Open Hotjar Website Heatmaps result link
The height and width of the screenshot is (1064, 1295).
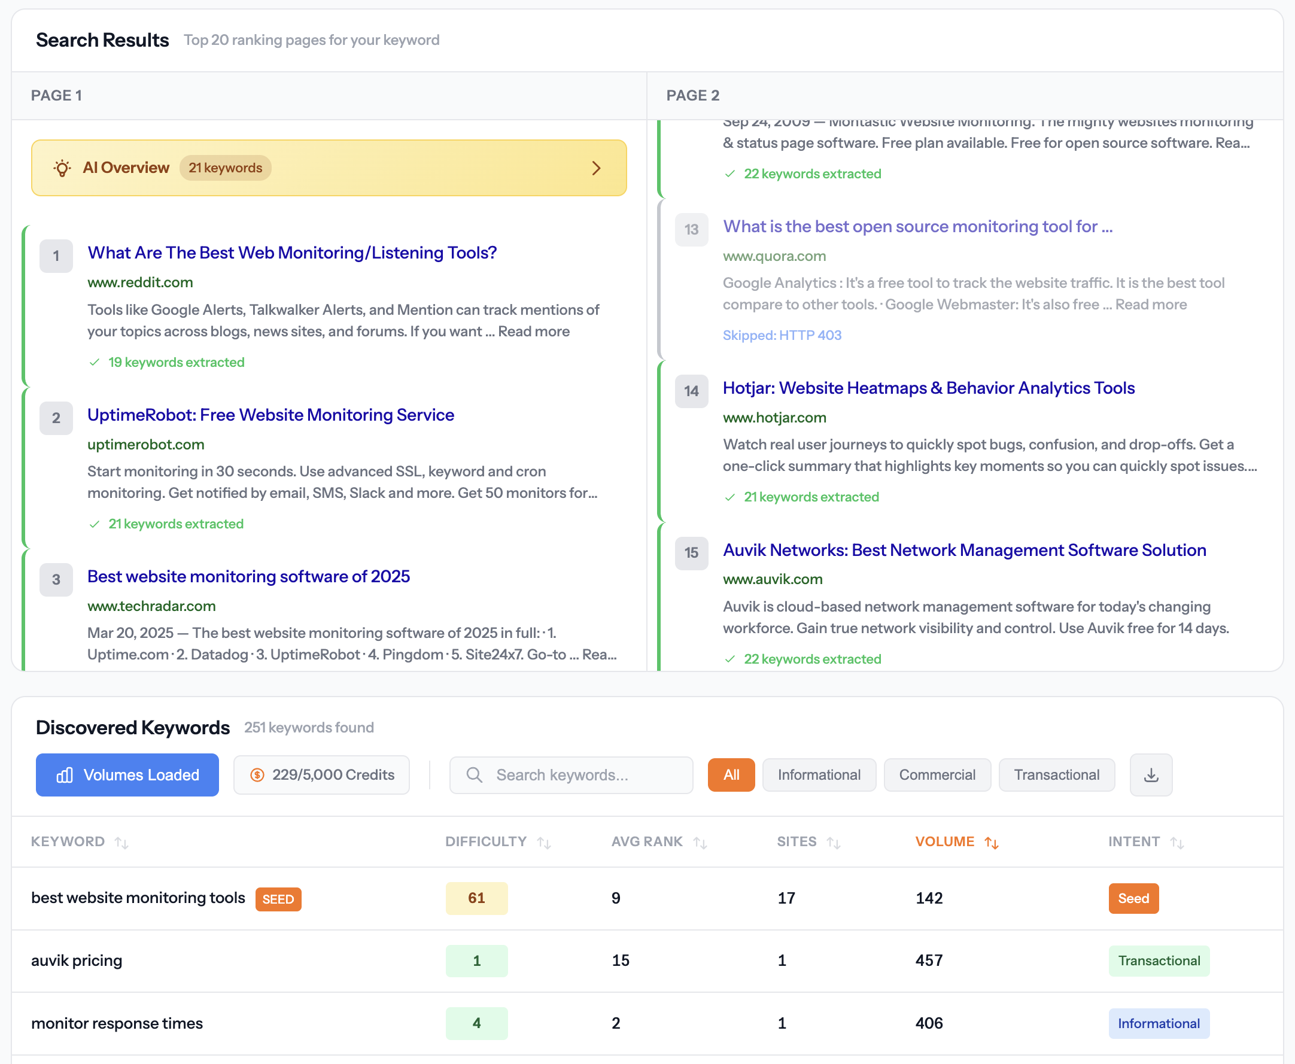coord(929,388)
